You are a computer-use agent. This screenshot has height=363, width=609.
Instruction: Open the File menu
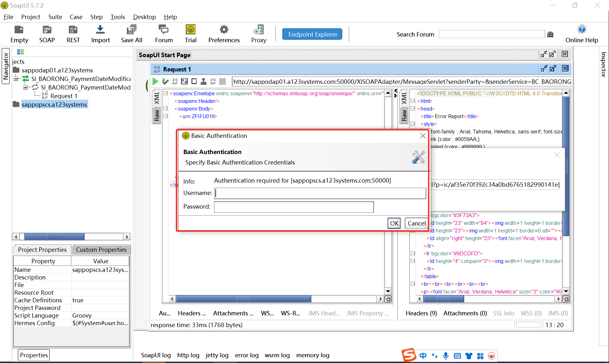coord(8,17)
